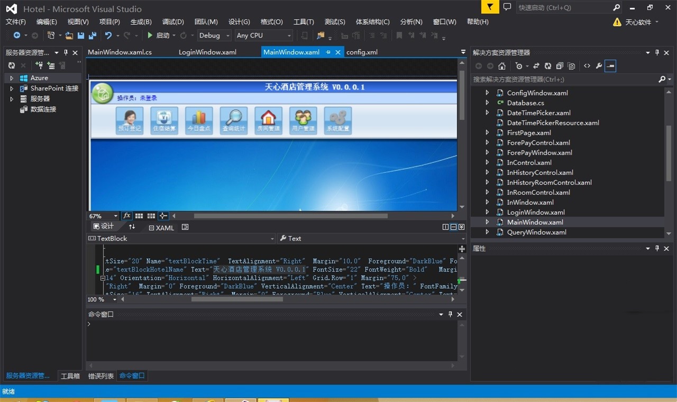Image resolution: width=677 pixels, height=402 pixels.
Task: Toggle snap to gridlines button
Action: 151,216
